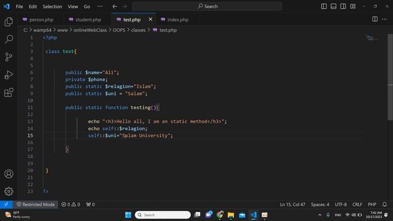Open the Accounts menu
Screen dimensions: 393x221
coord(9,174)
